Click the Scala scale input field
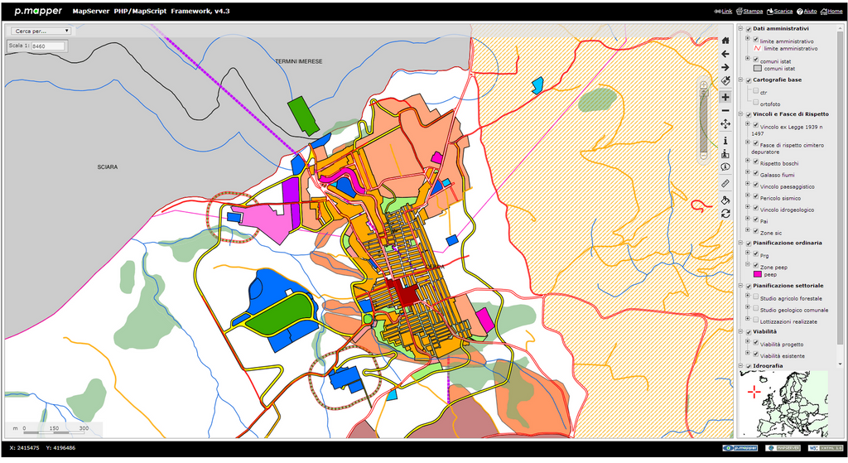The image size is (848, 463). (48, 46)
